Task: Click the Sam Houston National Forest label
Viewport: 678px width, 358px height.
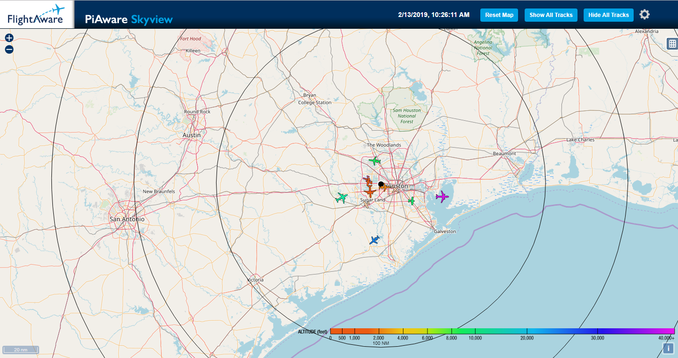Action: click(x=407, y=116)
